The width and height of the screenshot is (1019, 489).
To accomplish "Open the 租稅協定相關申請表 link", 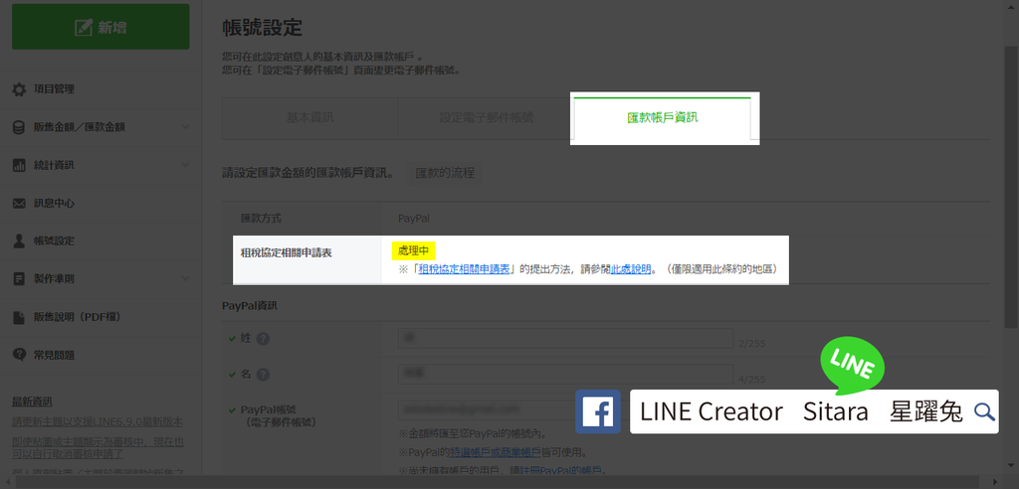I will 464,269.
